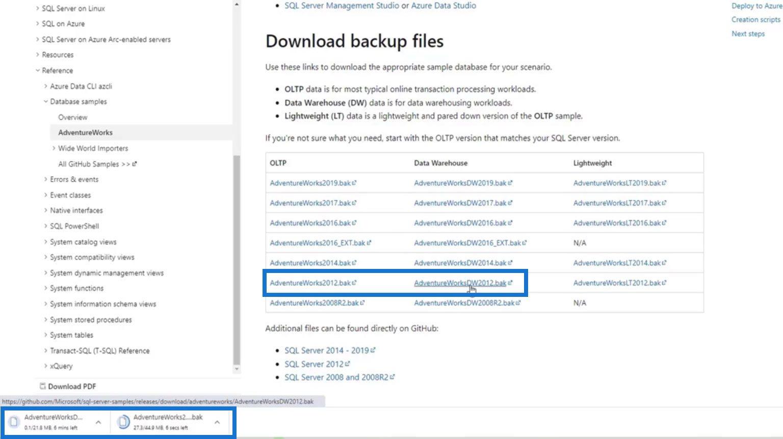783x439 pixels.
Task: Expand Azure Data CLI azcli
Action: click(45, 86)
